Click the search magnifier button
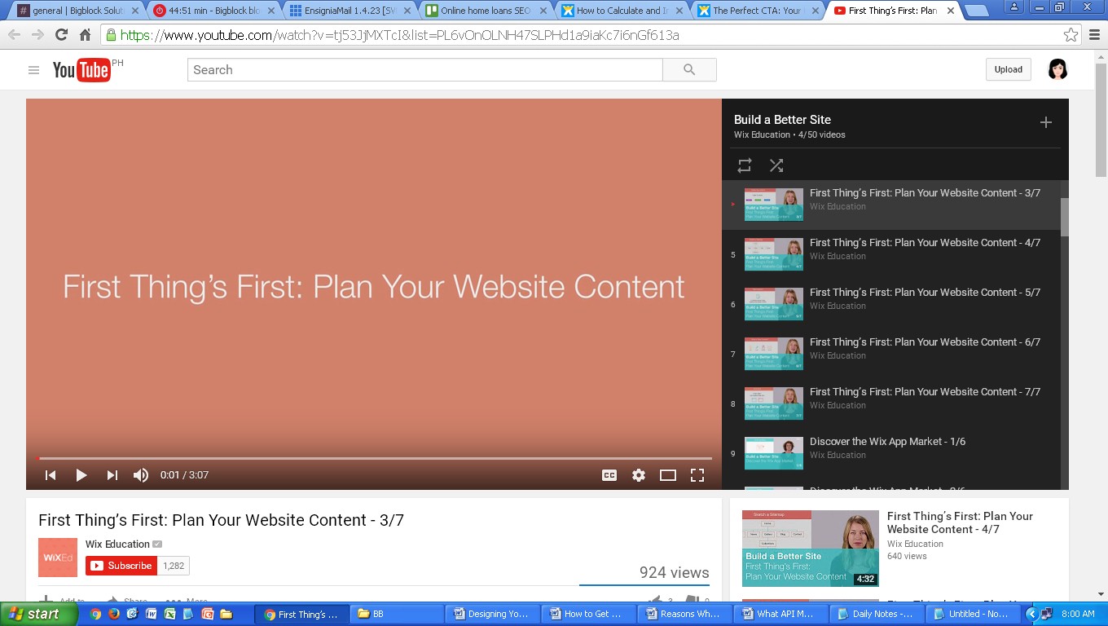This screenshot has height=626, width=1108. tap(689, 70)
